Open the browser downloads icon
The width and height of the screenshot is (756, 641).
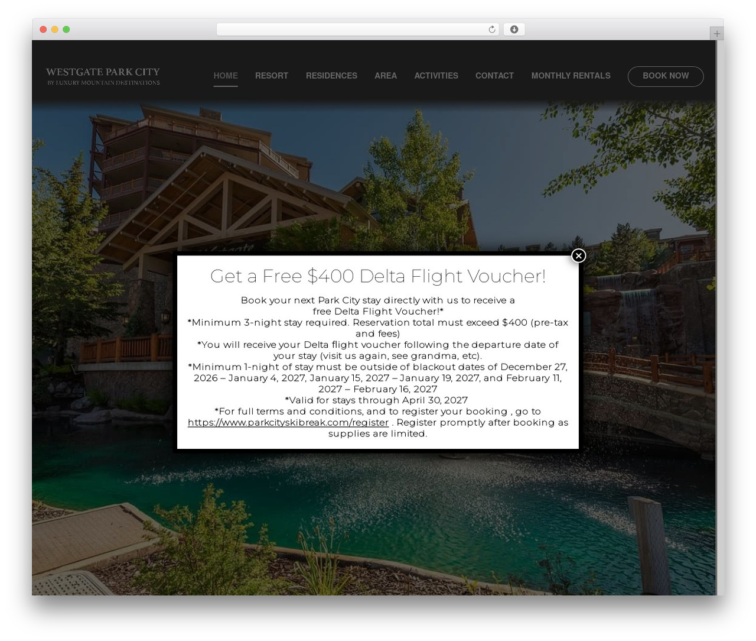tap(514, 30)
